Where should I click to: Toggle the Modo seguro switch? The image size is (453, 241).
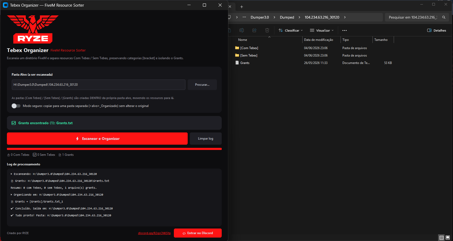point(16,106)
